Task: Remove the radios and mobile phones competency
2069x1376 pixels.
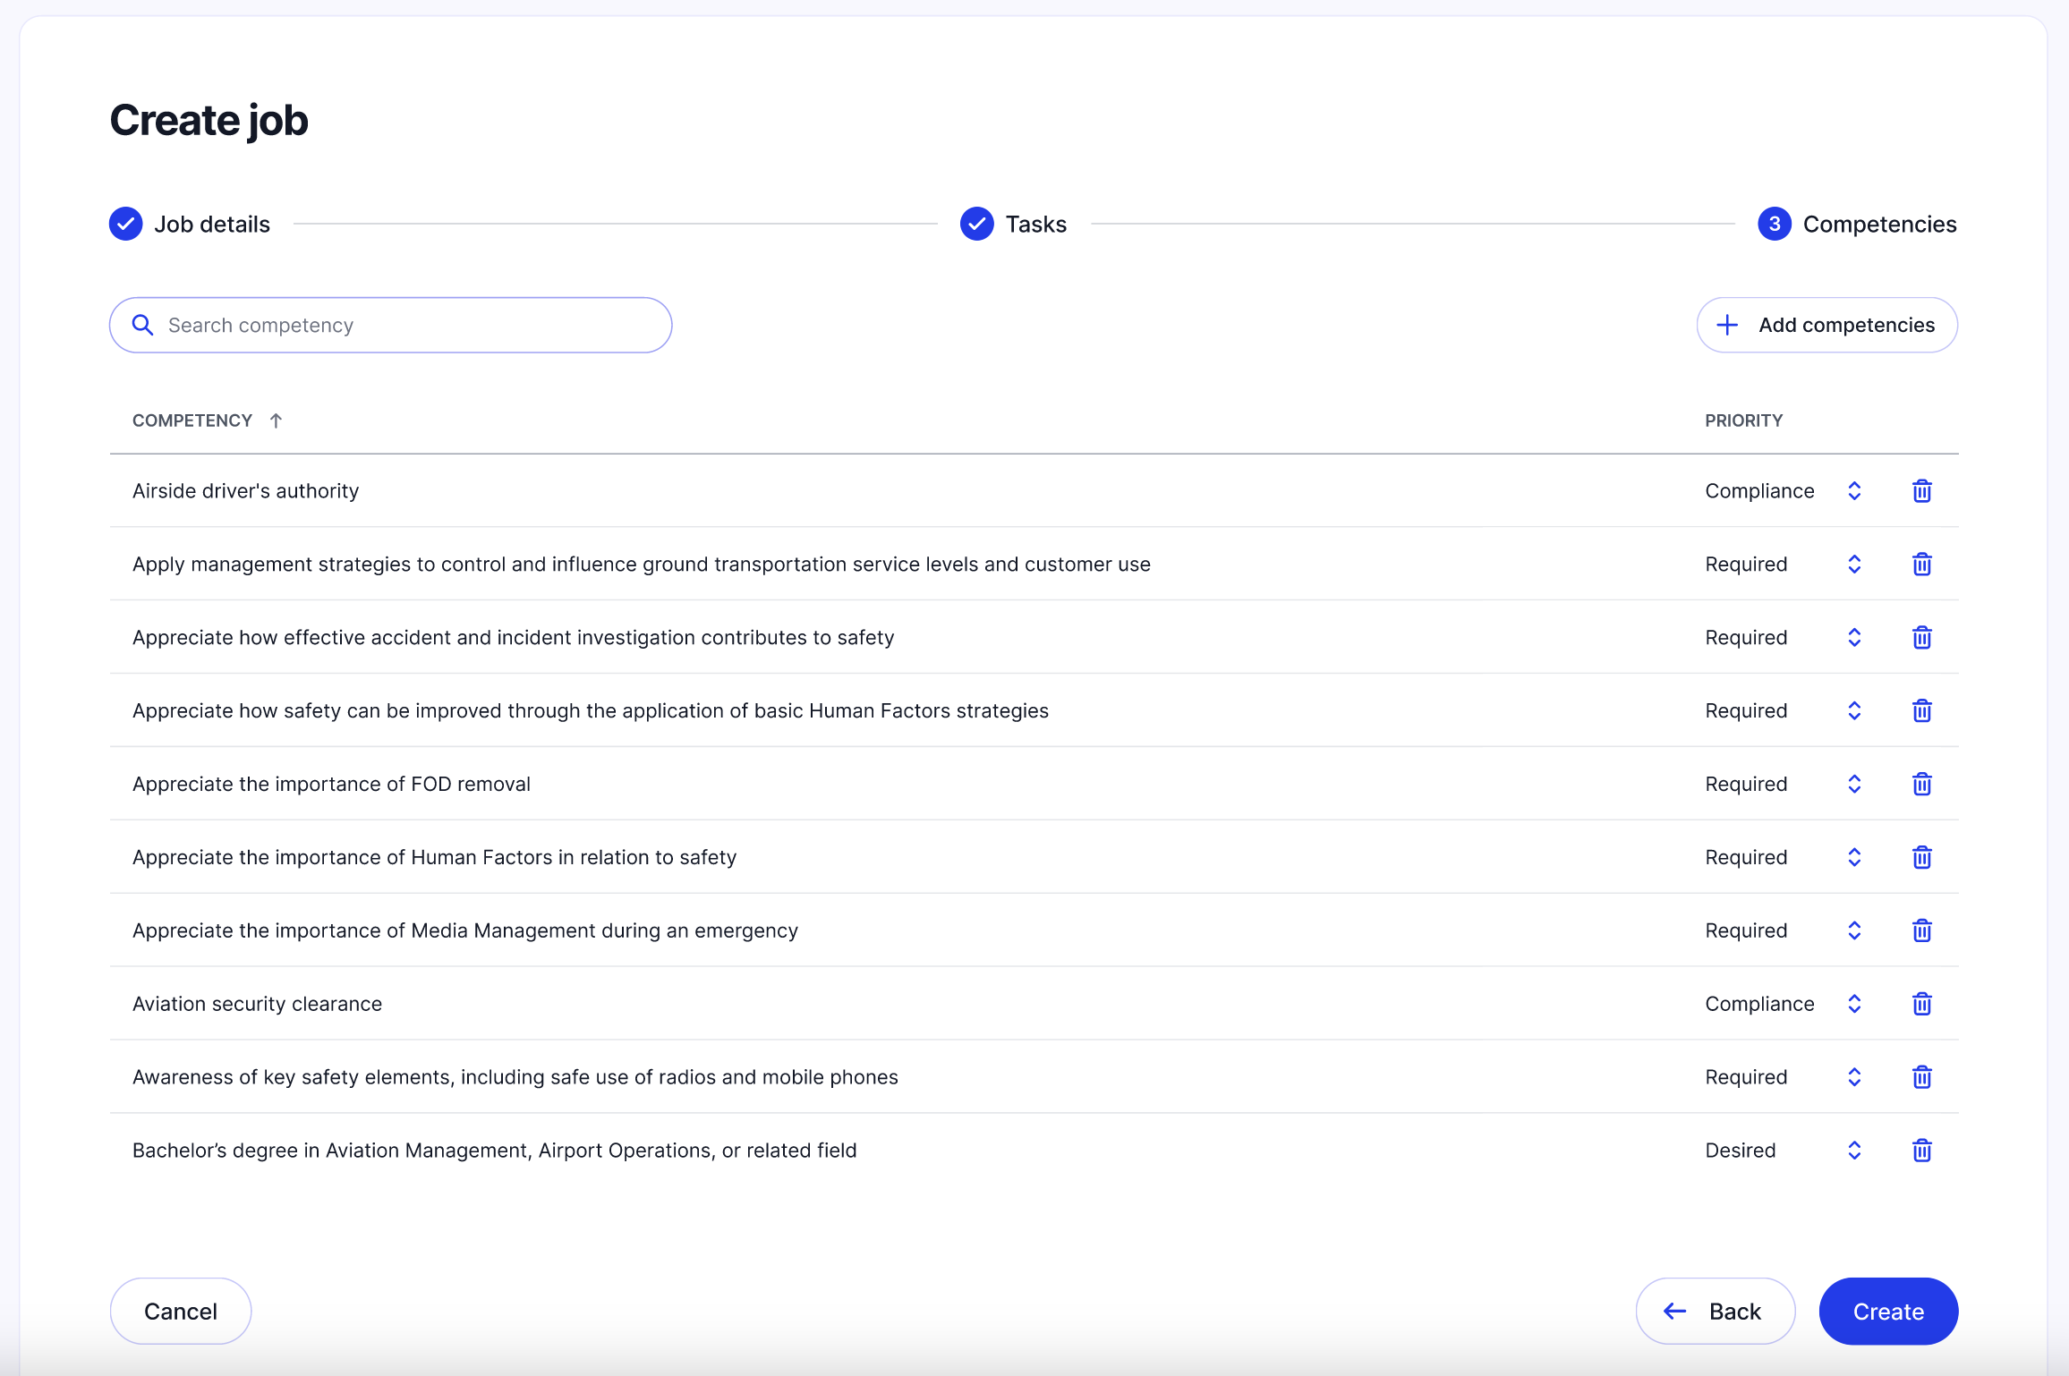Action: tap(1921, 1077)
